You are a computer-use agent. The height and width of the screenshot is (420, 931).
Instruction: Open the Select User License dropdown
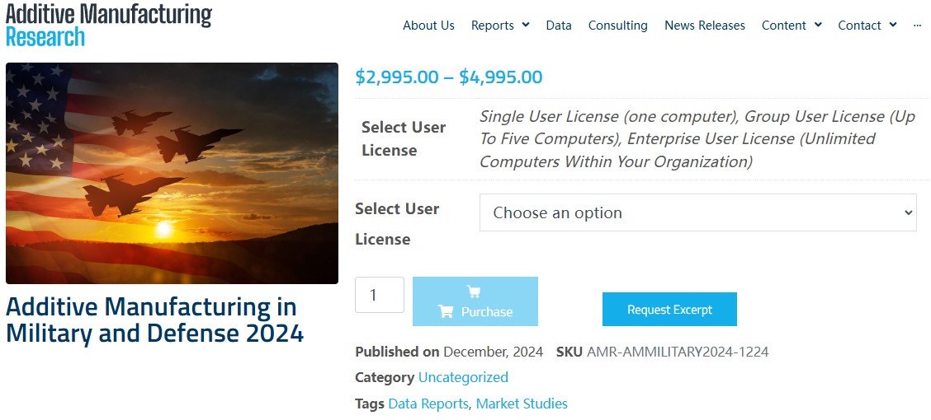tap(697, 212)
